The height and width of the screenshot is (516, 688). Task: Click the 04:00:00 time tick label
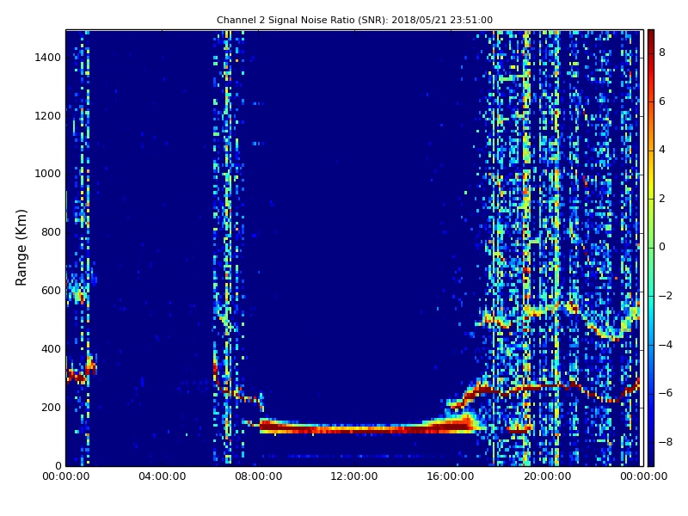click(163, 476)
